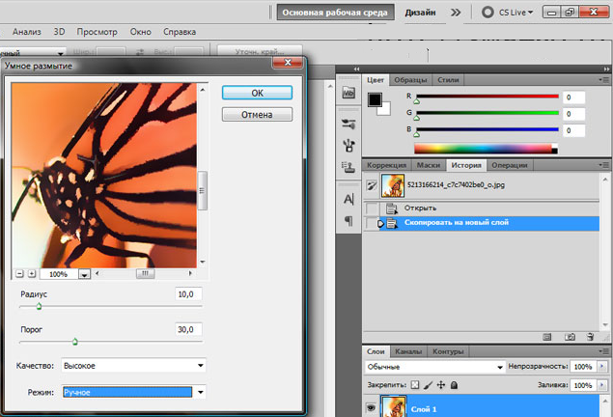Image resolution: width=613 pixels, height=417 pixels.
Task: Open the Анализ menu
Action: (x=27, y=32)
